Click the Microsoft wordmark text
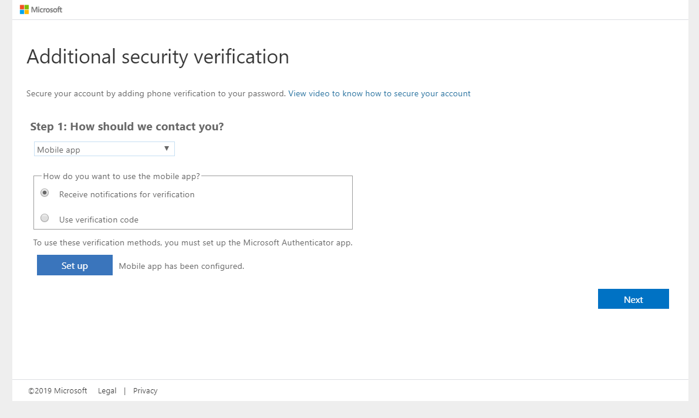699x418 pixels. [x=46, y=9]
